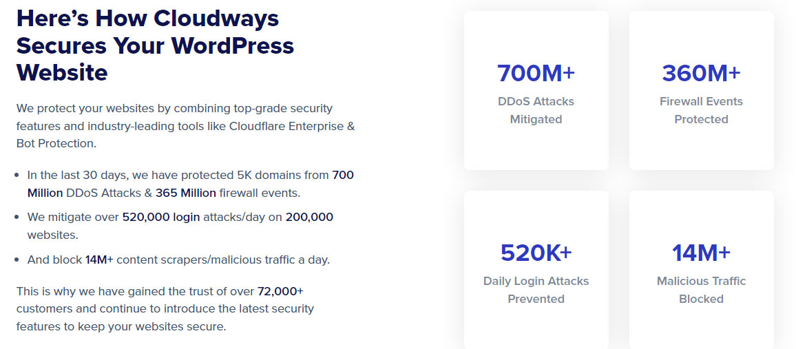Click the 'Firewall Events Protected' label

point(702,110)
